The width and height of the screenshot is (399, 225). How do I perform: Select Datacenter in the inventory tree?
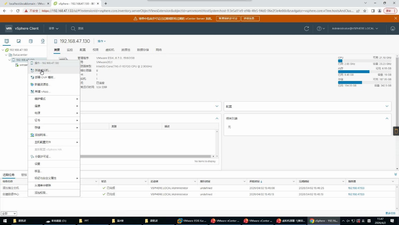click(x=20, y=55)
